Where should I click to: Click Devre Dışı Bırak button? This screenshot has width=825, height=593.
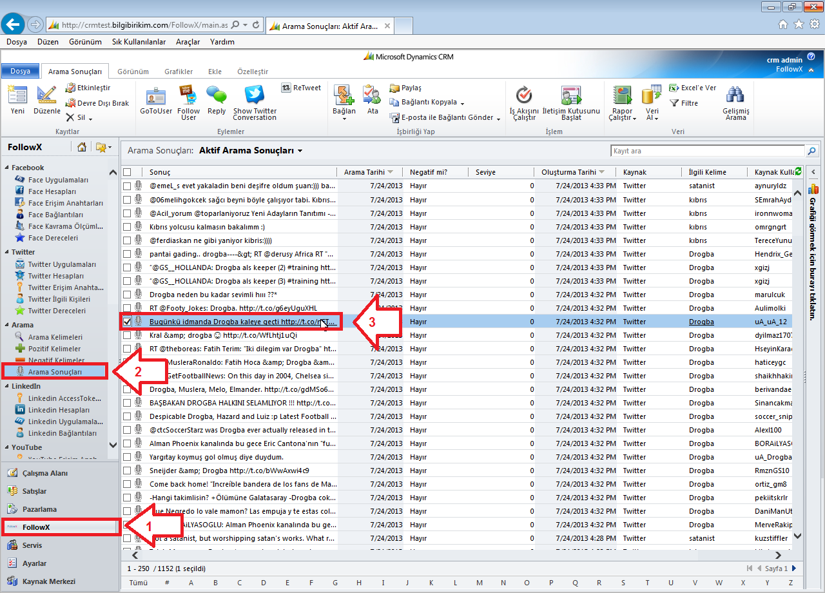(97, 103)
